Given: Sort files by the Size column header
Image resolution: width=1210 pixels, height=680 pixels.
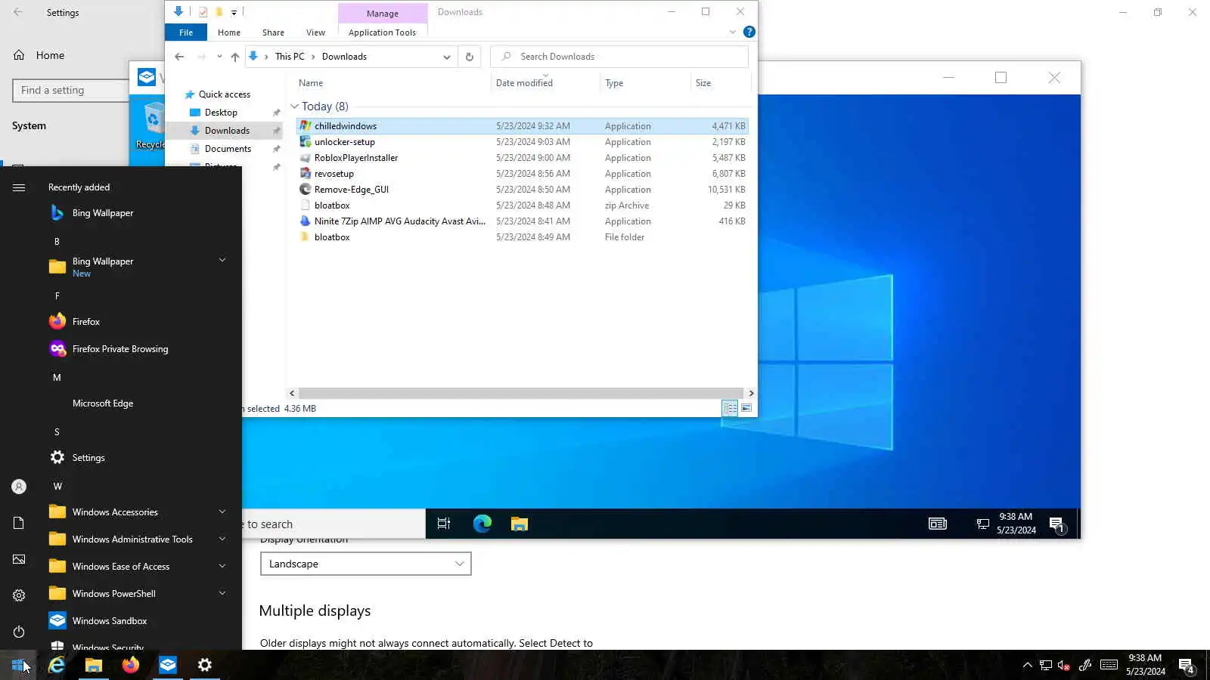Looking at the screenshot, I should (x=719, y=83).
